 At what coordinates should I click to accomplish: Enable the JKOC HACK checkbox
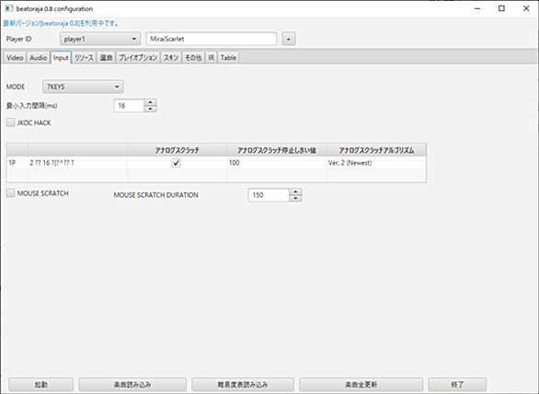click(x=11, y=122)
